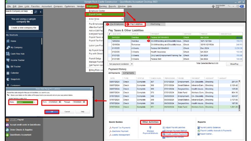Open Income Tracker shortcut icon
The height and width of the screenshot is (141, 251).
tap(8, 60)
